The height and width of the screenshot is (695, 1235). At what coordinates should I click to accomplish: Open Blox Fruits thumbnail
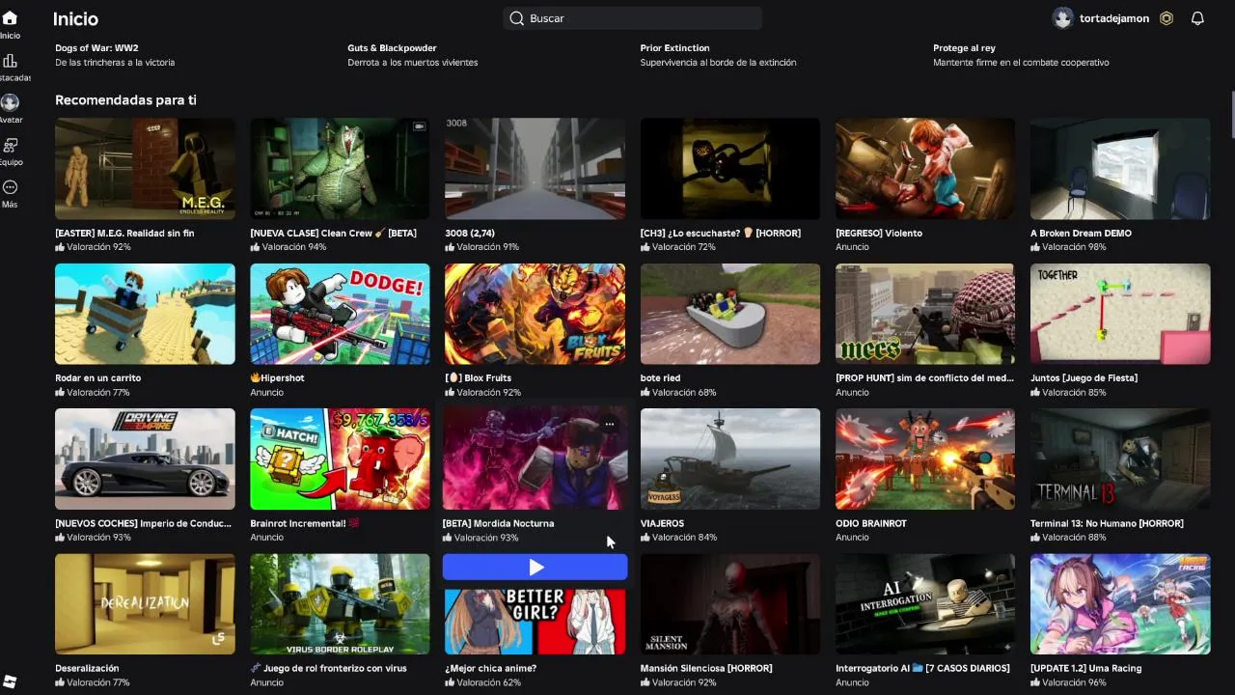(535, 314)
